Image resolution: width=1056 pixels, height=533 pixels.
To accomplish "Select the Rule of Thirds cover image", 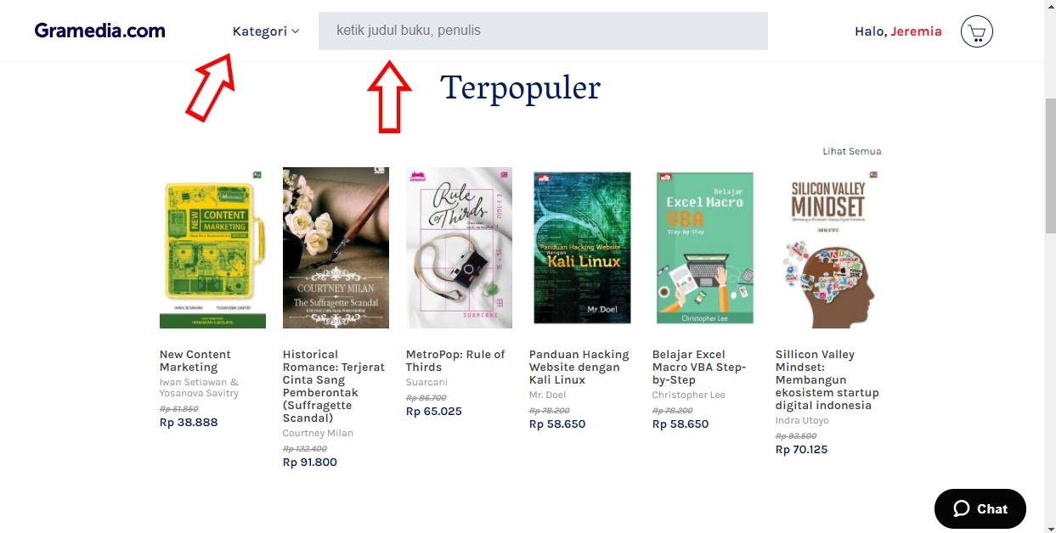I will point(459,248).
